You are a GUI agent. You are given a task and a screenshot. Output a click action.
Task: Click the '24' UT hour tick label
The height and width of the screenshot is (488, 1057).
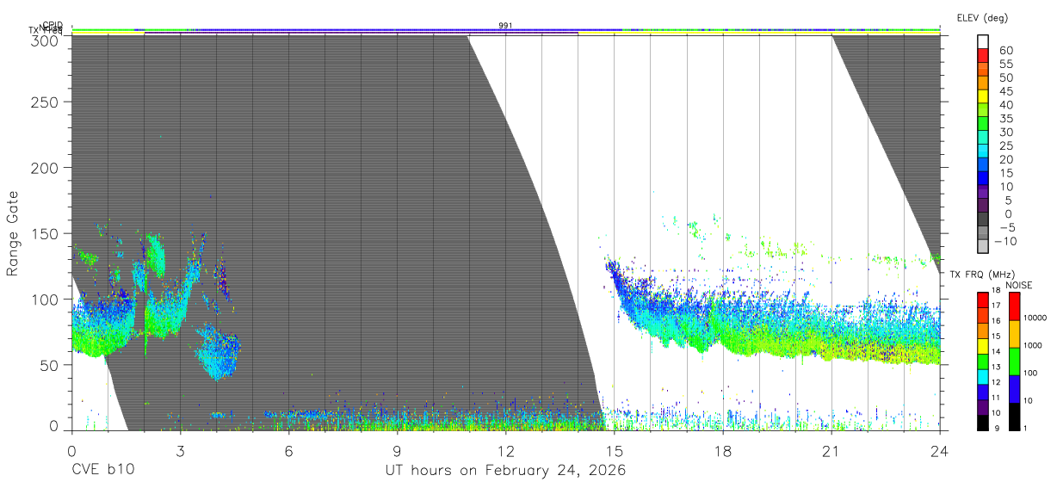point(940,449)
